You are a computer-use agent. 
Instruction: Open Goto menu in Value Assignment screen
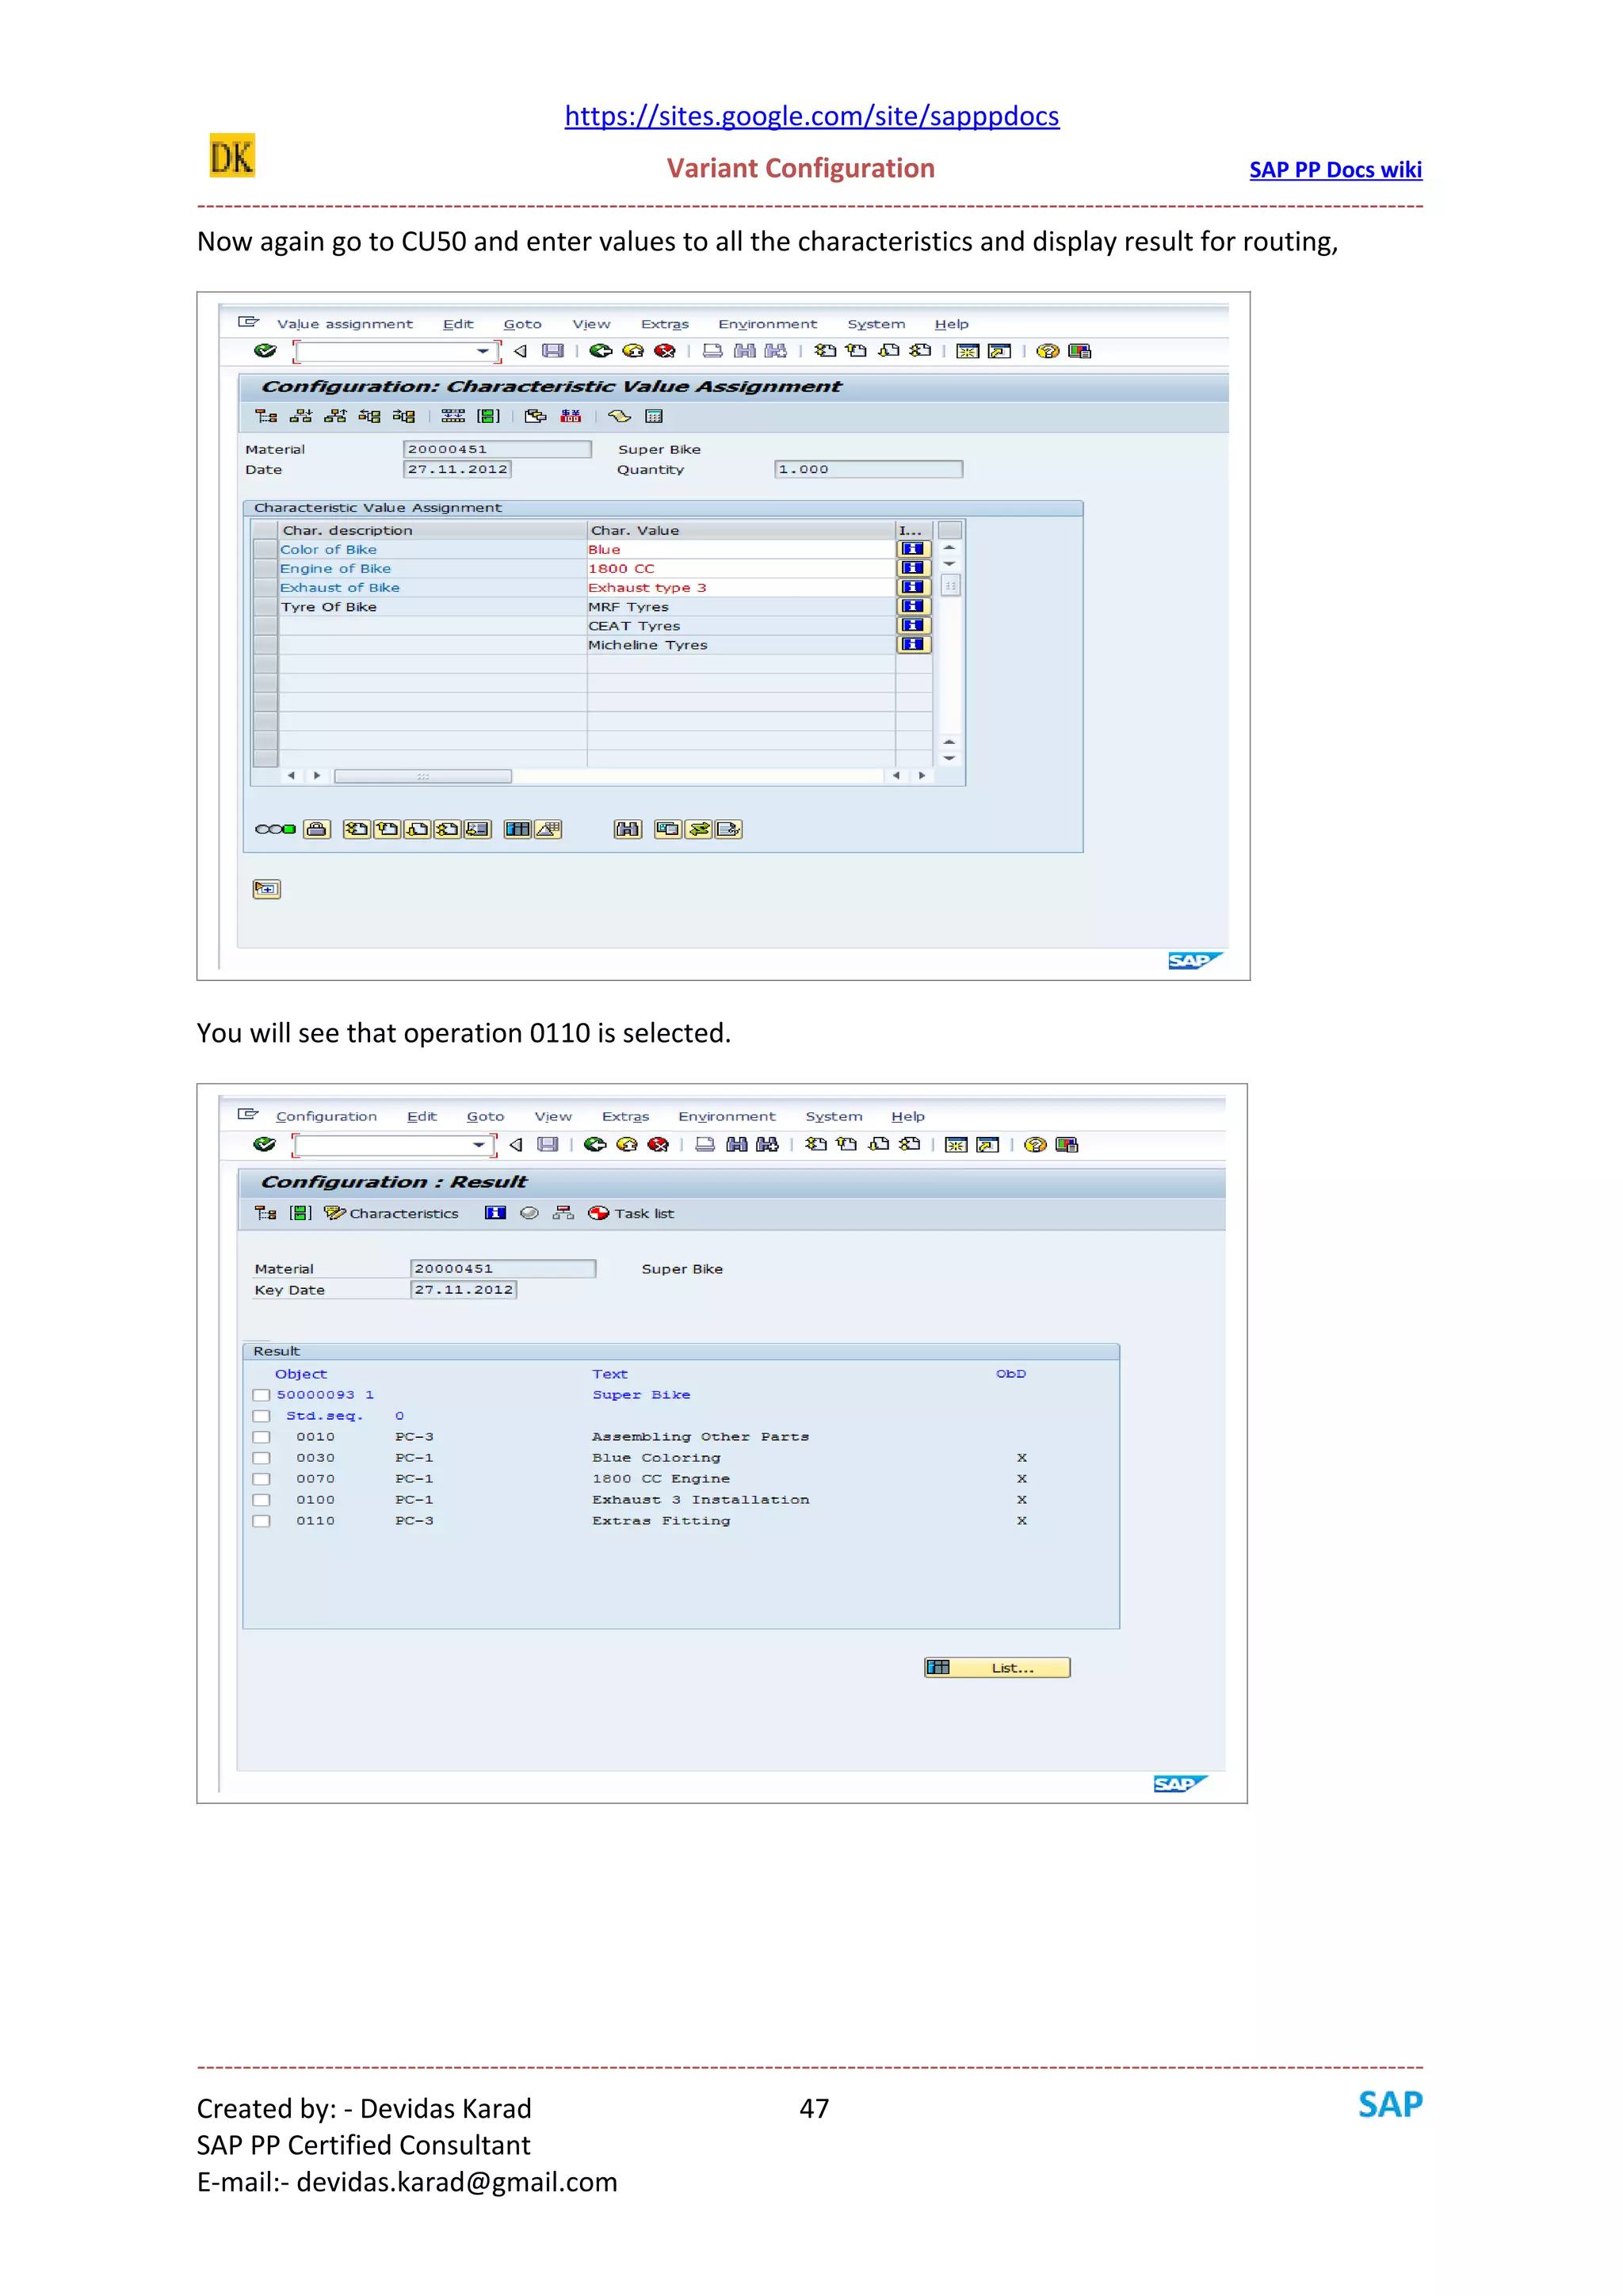(x=523, y=324)
